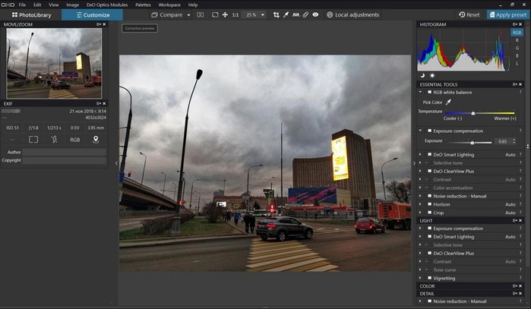This screenshot has width=531, height=309.
Task: Click the white balance eyedropper in the top toolbar
Action: click(x=286, y=14)
